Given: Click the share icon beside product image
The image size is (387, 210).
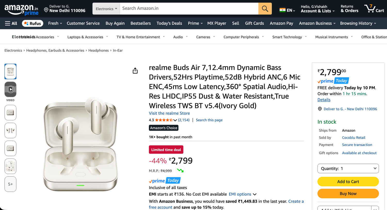Looking at the screenshot, I should 135,71.
